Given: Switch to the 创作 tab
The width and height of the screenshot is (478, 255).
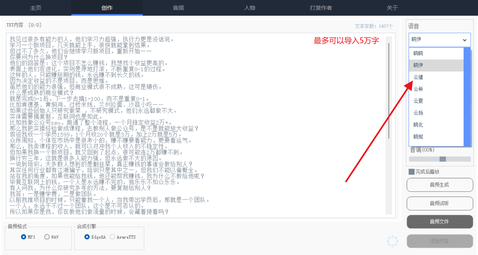Looking at the screenshot, I should point(107,8).
